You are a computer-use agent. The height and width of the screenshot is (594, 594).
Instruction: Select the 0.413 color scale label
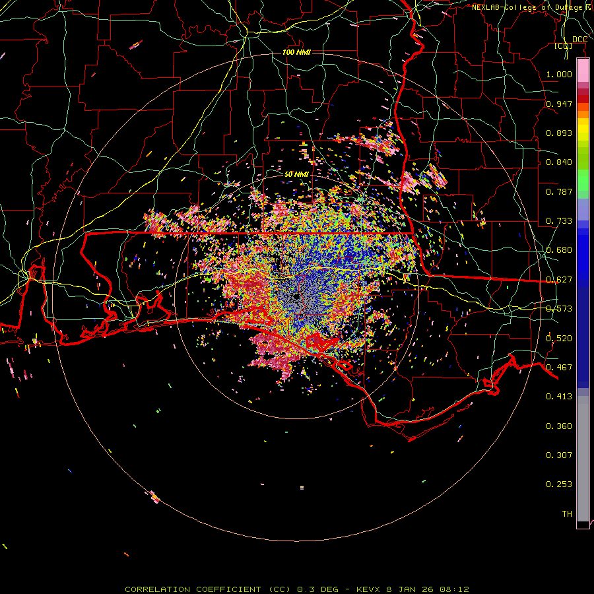pos(559,396)
